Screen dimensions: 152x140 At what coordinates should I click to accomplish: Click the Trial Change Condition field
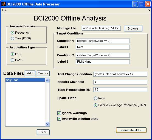[120, 74]
